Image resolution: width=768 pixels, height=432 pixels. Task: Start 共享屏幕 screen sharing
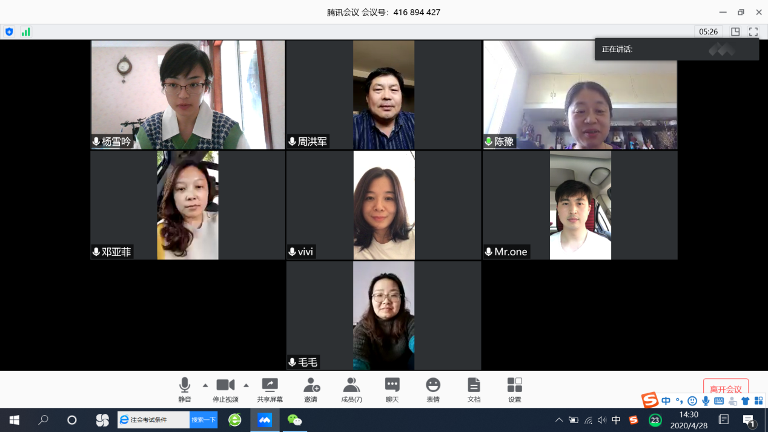[270, 390]
